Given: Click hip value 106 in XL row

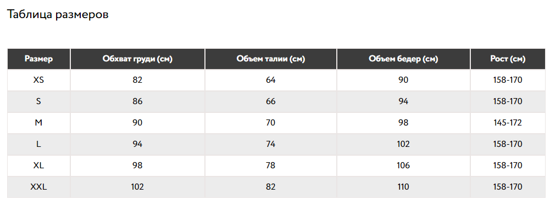Looking at the screenshot, I should click(403, 166).
